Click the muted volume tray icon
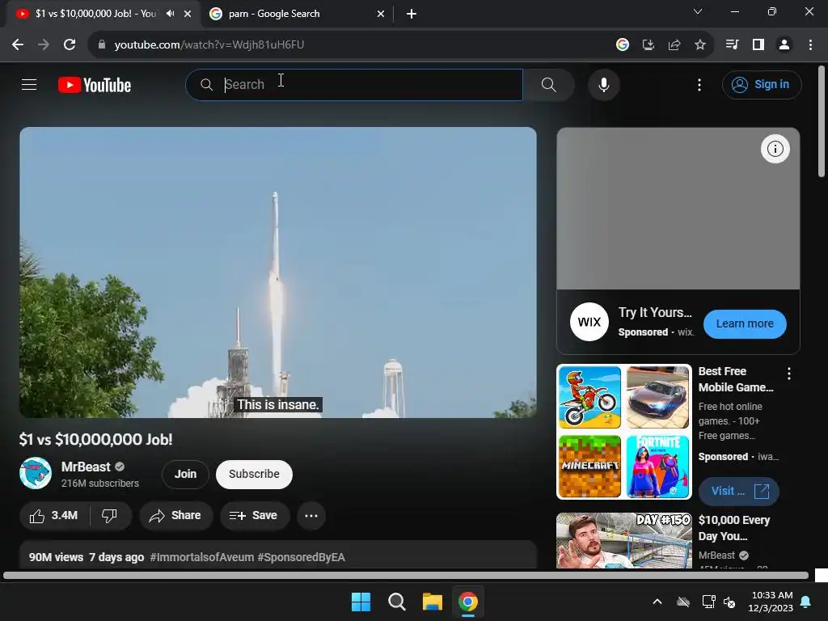The height and width of the screenshot is (621, 828). [x=729, y=602]
